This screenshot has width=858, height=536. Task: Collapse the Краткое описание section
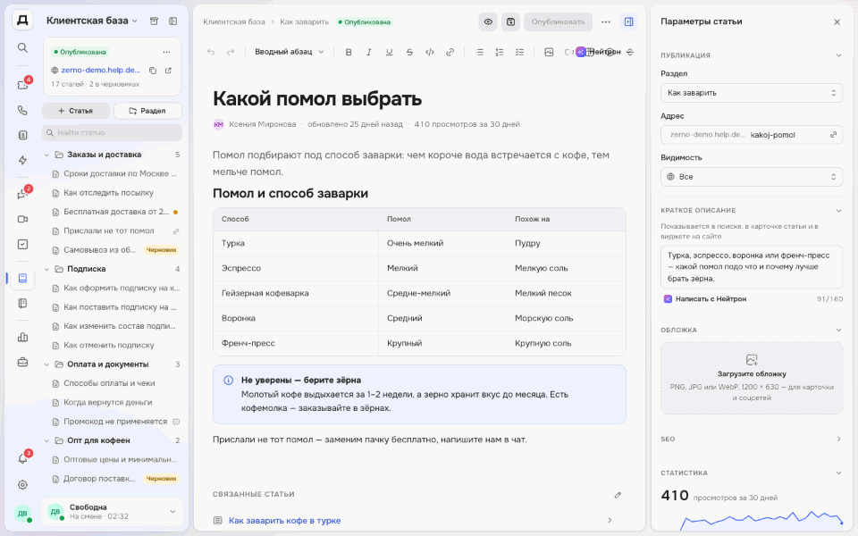(838, 210)
